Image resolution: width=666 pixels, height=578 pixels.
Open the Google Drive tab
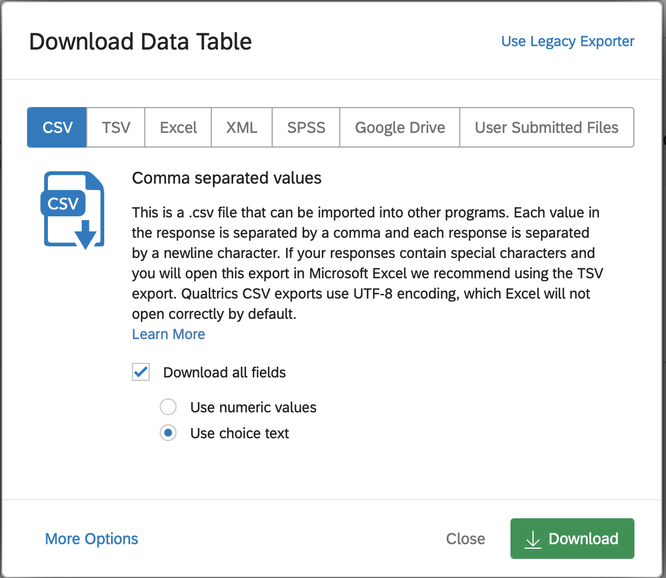click(x=399, y=128)
